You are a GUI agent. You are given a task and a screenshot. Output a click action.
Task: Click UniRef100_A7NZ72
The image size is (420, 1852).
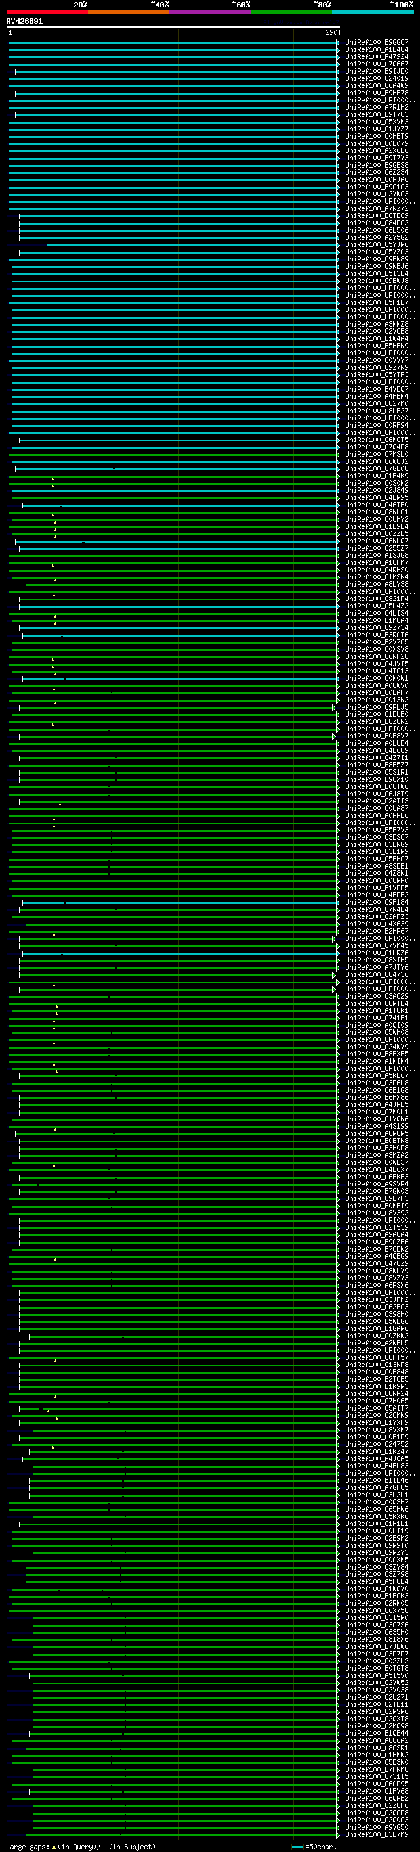(x=377, y=208)
